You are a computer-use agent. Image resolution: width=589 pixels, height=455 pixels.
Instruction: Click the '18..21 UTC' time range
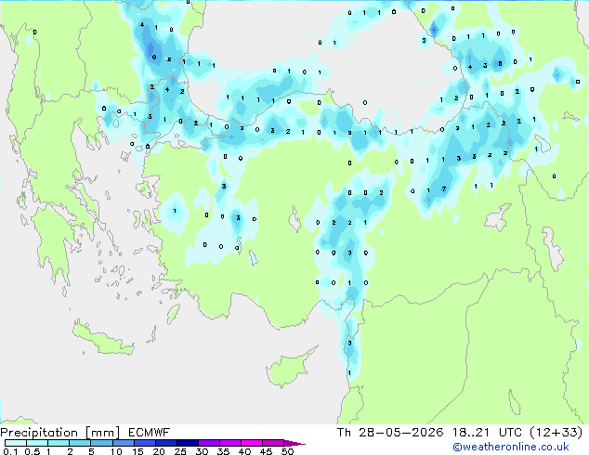pos(487,433)
